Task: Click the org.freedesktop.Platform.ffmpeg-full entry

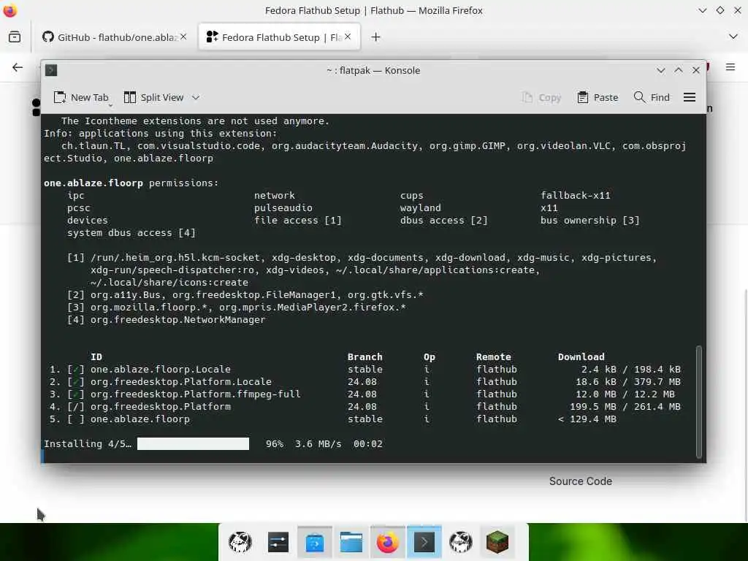Action: pos(196,394)
